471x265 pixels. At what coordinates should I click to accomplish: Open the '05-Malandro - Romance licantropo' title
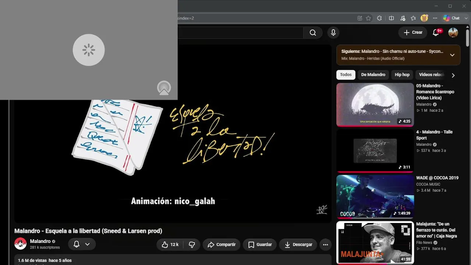pos(435,92)
